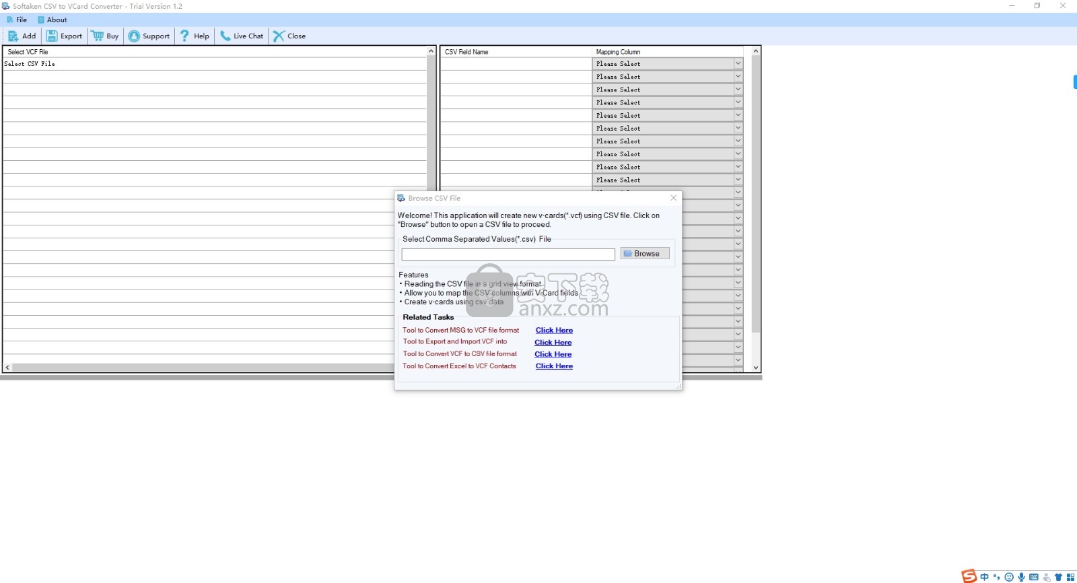Start a Live Chat session
Viewport: 1077px width, 583px height.
242,36
